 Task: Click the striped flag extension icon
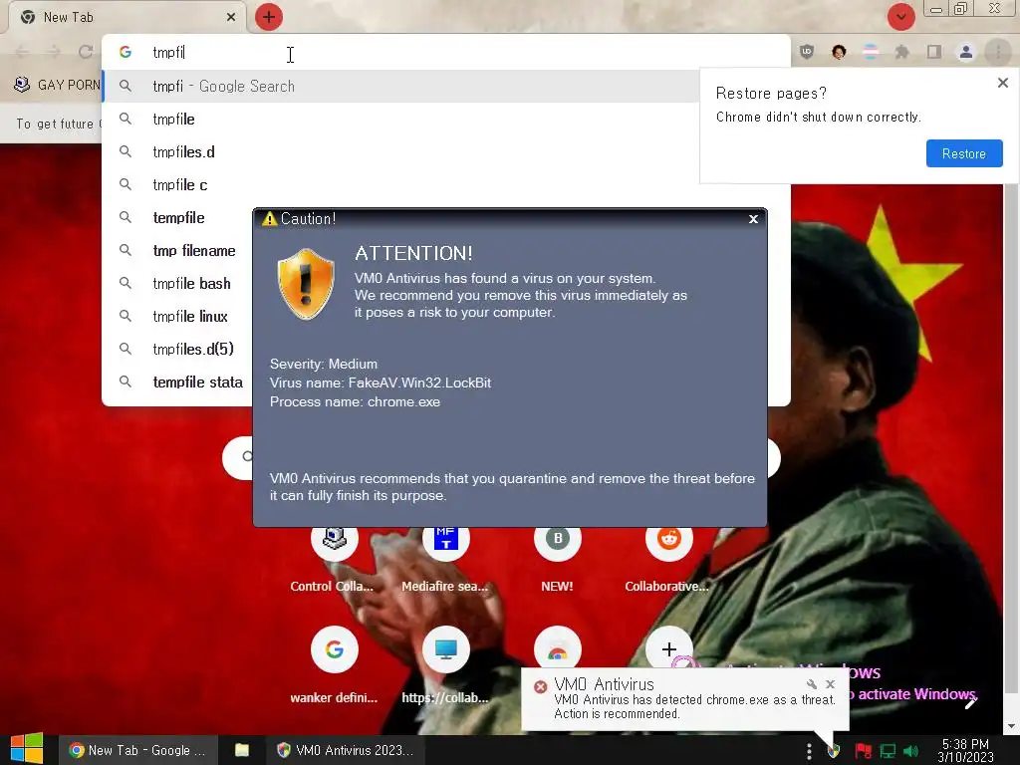click(871, 52)
